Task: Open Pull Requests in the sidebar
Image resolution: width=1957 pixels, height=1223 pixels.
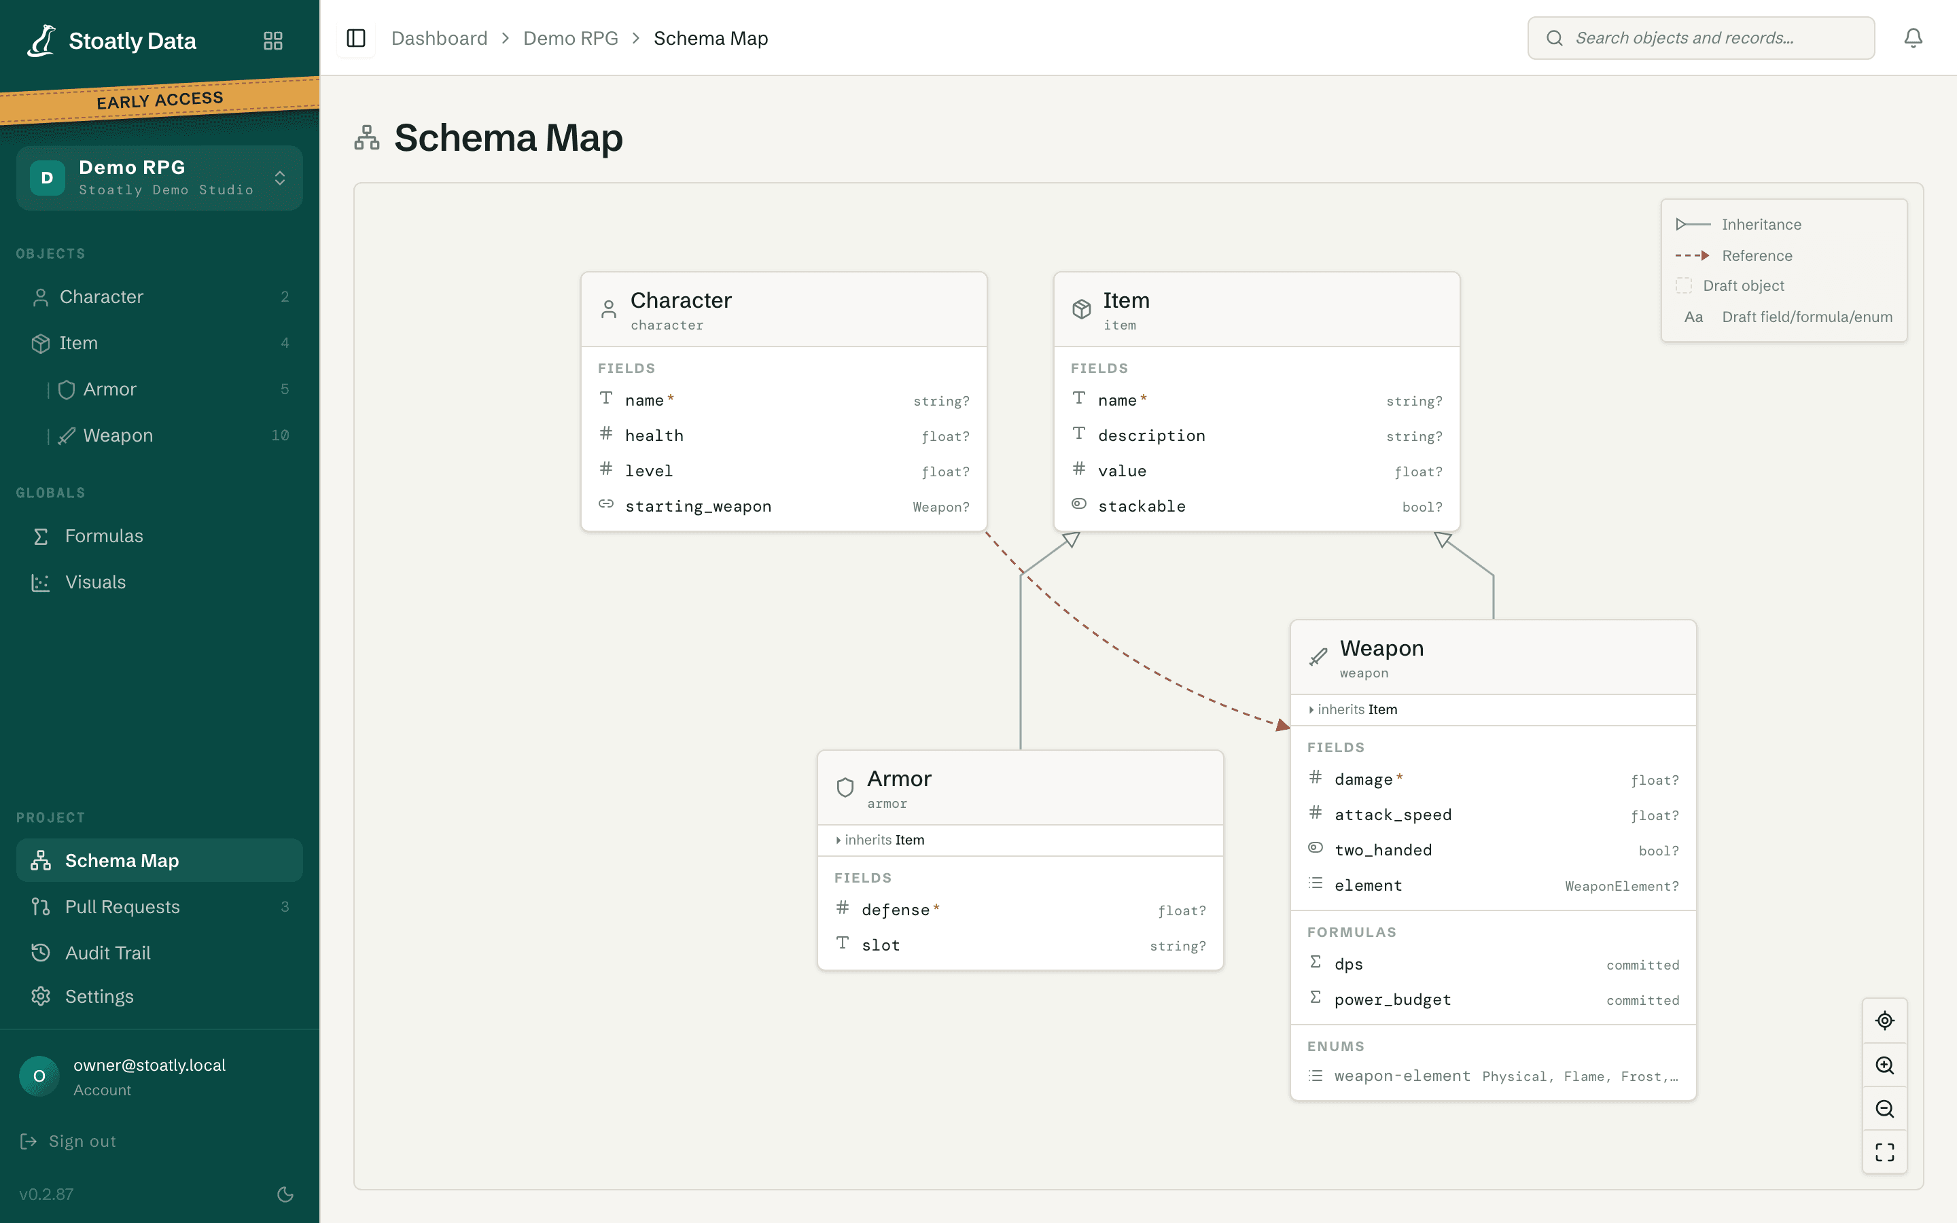Action: pyautogui.click(x=159, y=907)
